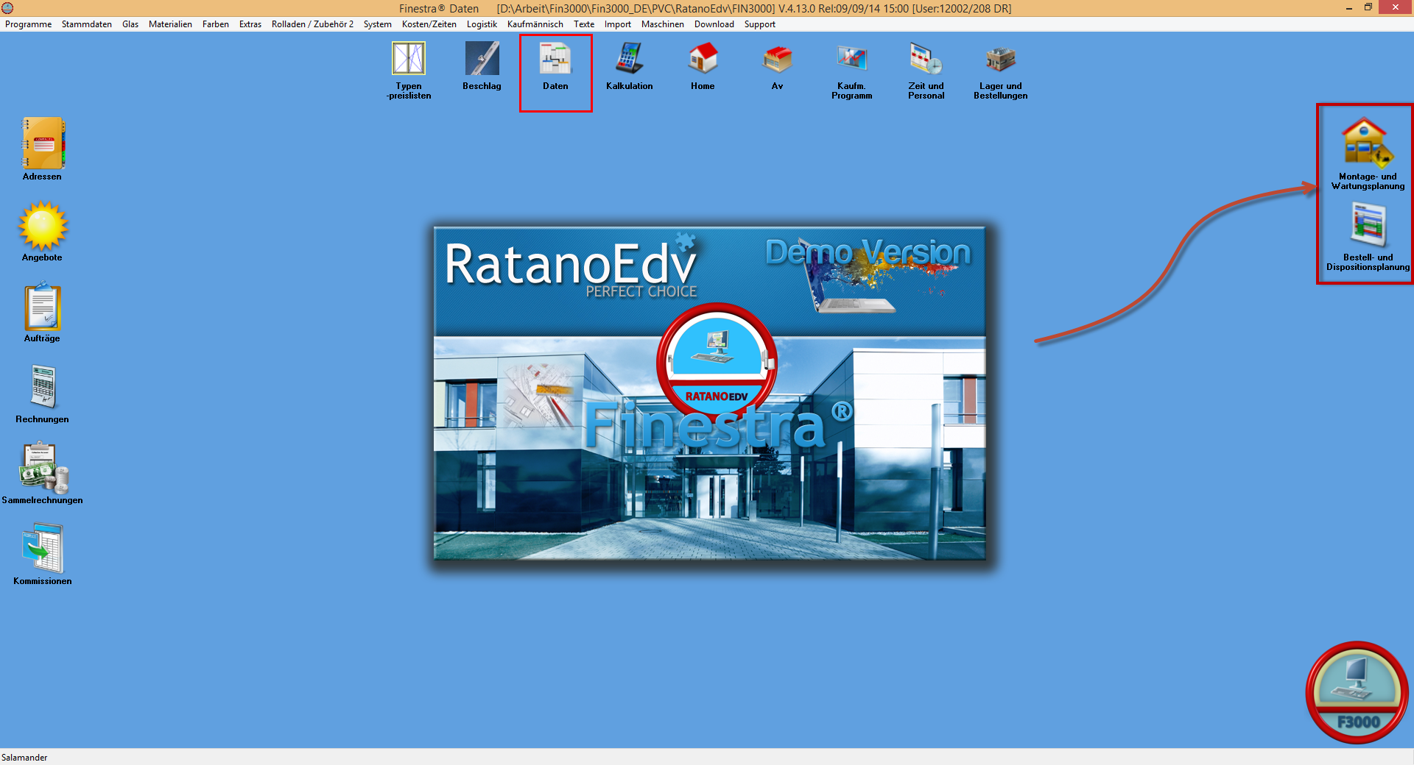This screenshot has width=1414, height=765.
Task: Open the Beschlag module icon
Action: pos(482,59)
